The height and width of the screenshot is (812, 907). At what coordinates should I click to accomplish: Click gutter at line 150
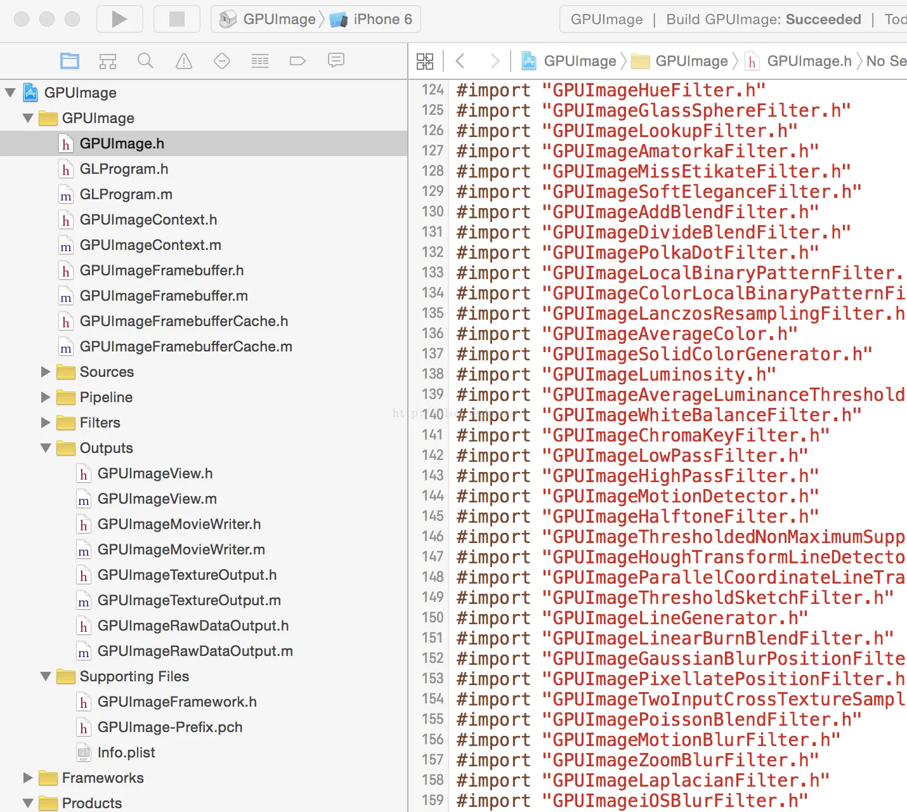pos(433,618)
